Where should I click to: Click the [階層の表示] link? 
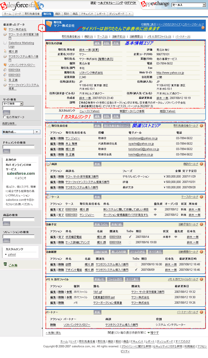click(x=105, y=59)
